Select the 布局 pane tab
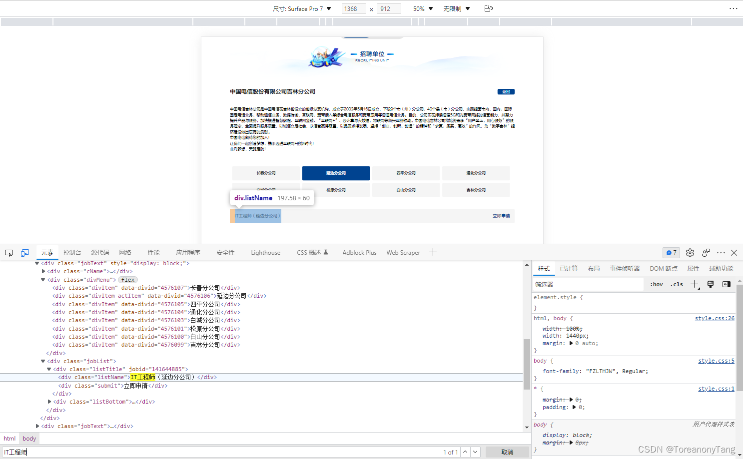Screen dimensions: 743x459 click(594, 269)
